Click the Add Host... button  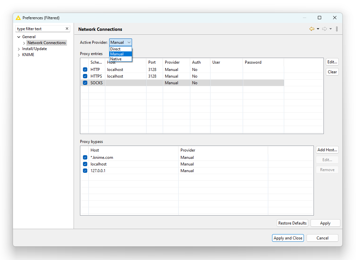pos(327,150)
